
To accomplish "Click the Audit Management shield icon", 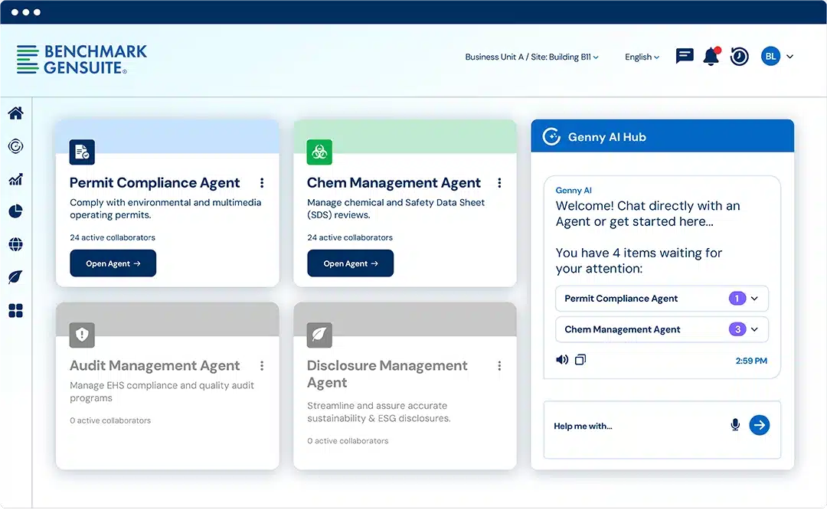I will 82,335.
